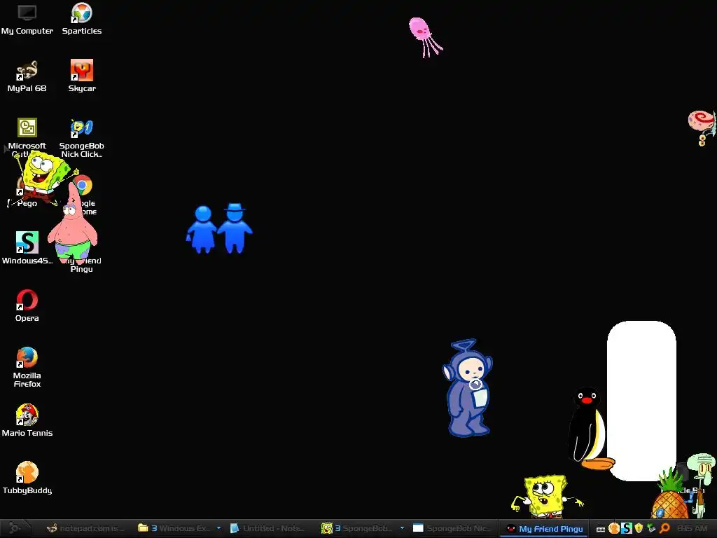Screen dimensions: 717x538
Task: Click the blue man and woman figures
Action: [x=219, y=228]
